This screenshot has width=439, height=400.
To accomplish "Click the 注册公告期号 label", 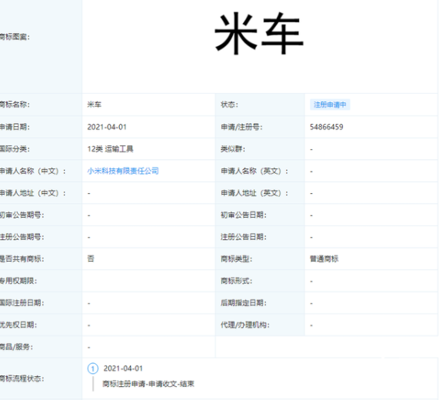I will pyautogui.click(x=22, y=237).
